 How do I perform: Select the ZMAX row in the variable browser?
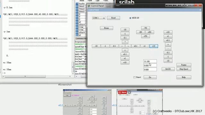[81, 6]
